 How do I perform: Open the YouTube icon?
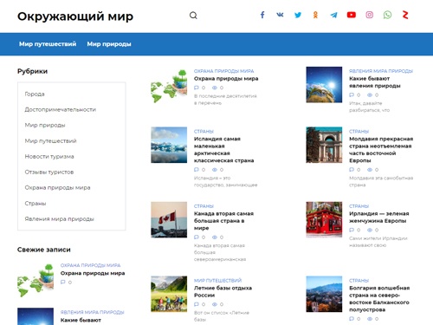tap(352, 15)
